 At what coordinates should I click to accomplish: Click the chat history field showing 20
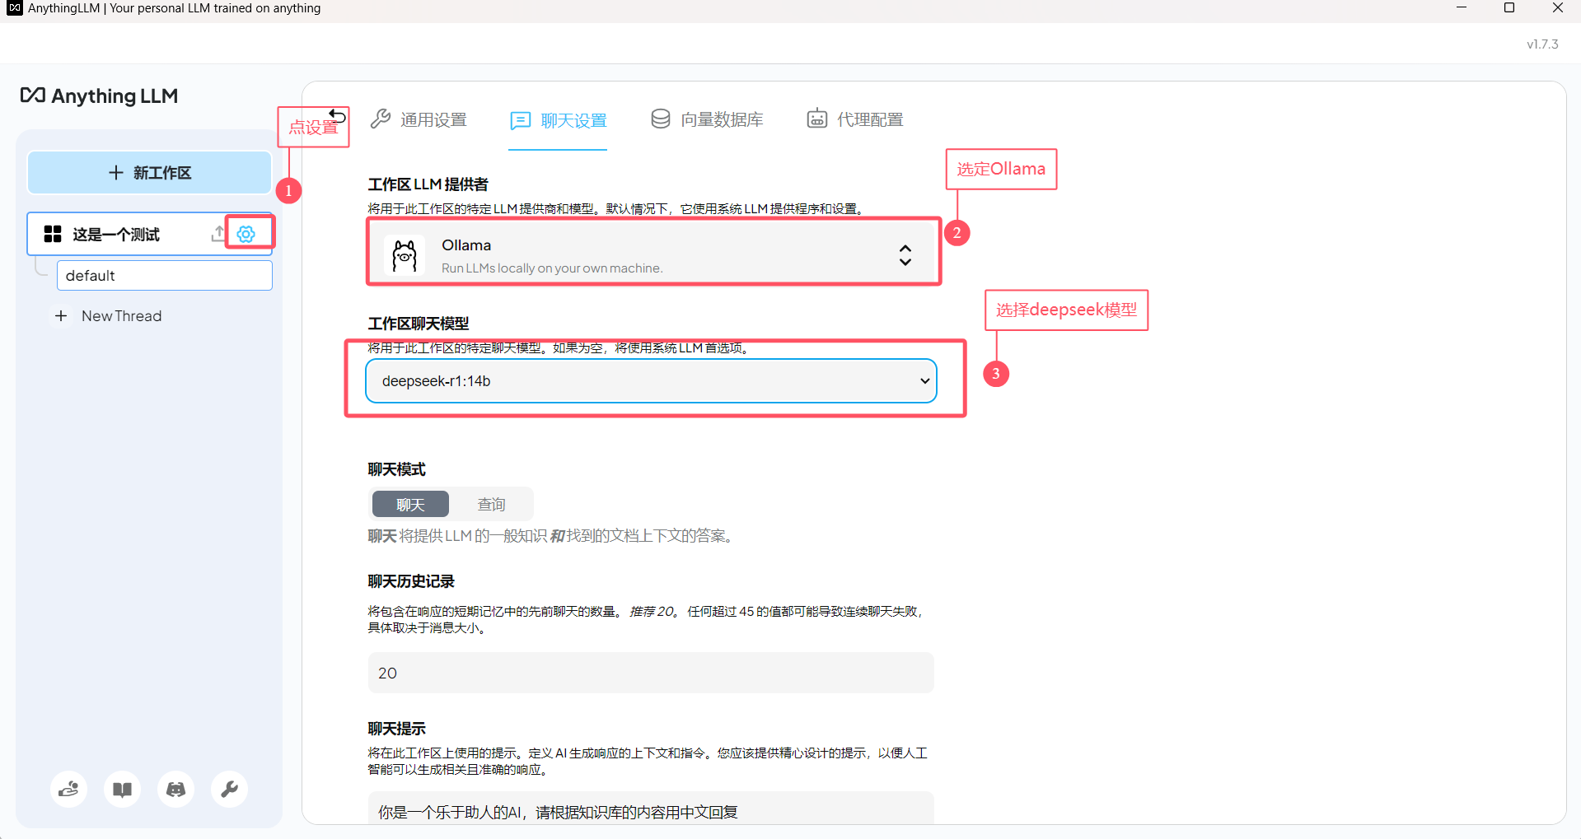651,673
